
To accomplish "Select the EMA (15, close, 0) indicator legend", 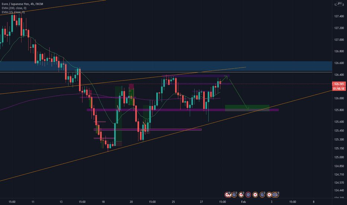I will coord(13,12).
